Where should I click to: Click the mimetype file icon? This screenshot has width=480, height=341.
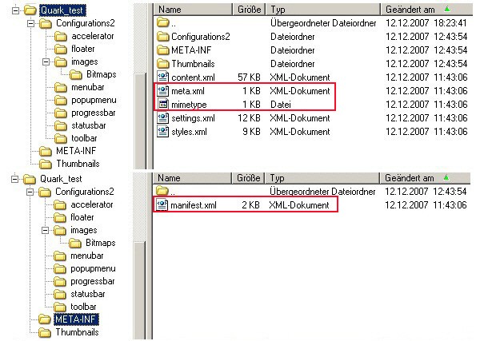click(x=162, y=104)
